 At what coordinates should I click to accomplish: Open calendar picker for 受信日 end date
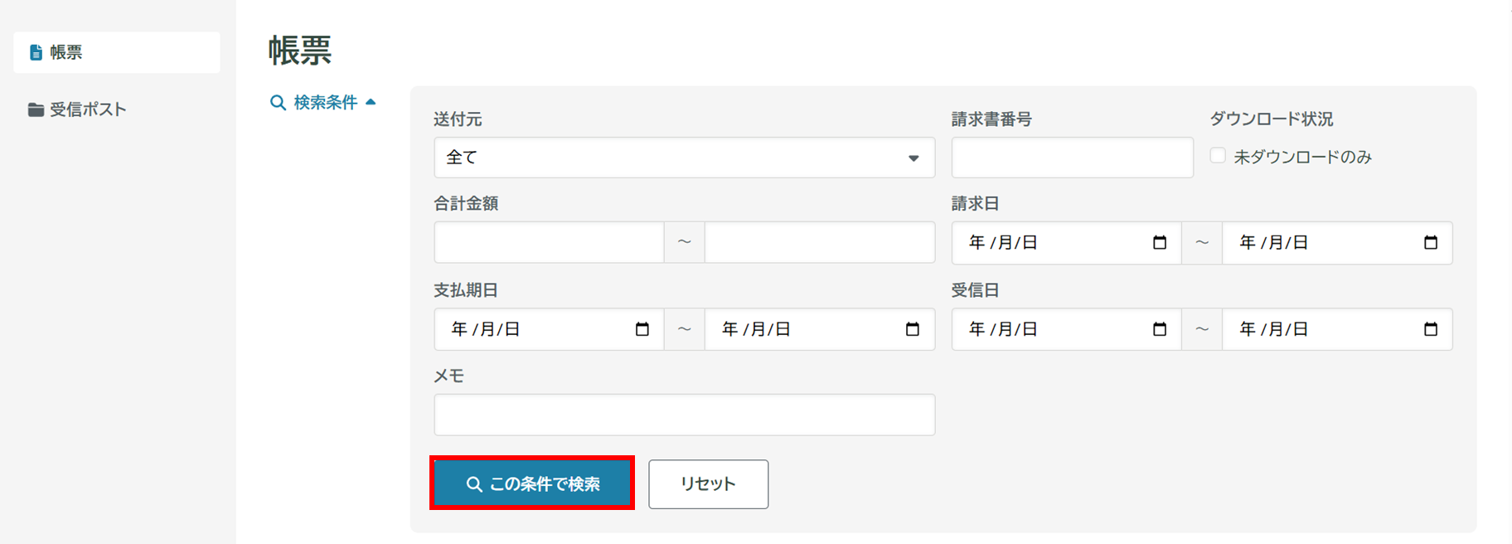tap(1430, 329)
